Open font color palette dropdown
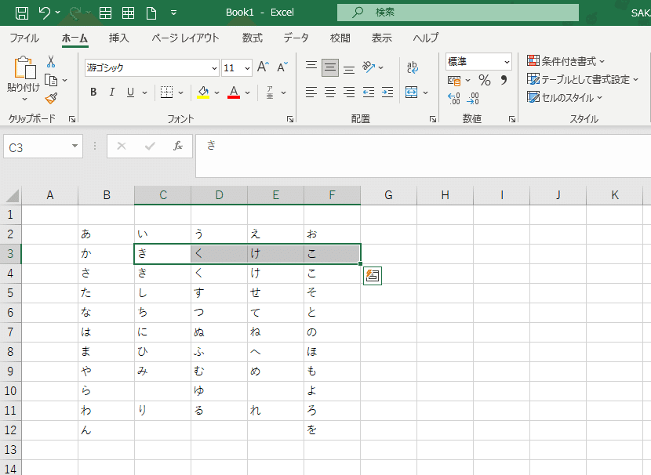651x475 pixels. tap(247, 92)
